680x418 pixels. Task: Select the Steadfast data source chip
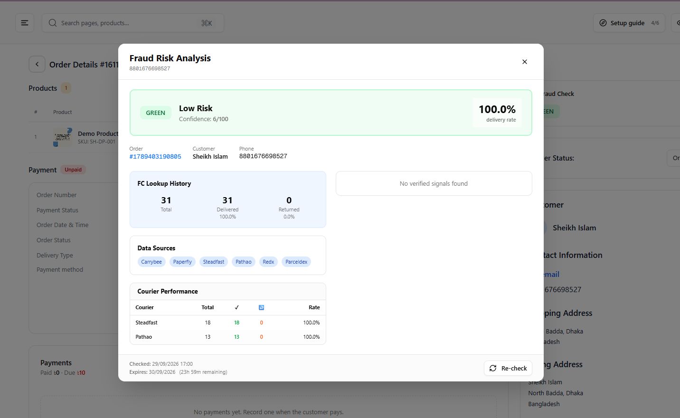[x=214, y=262]
